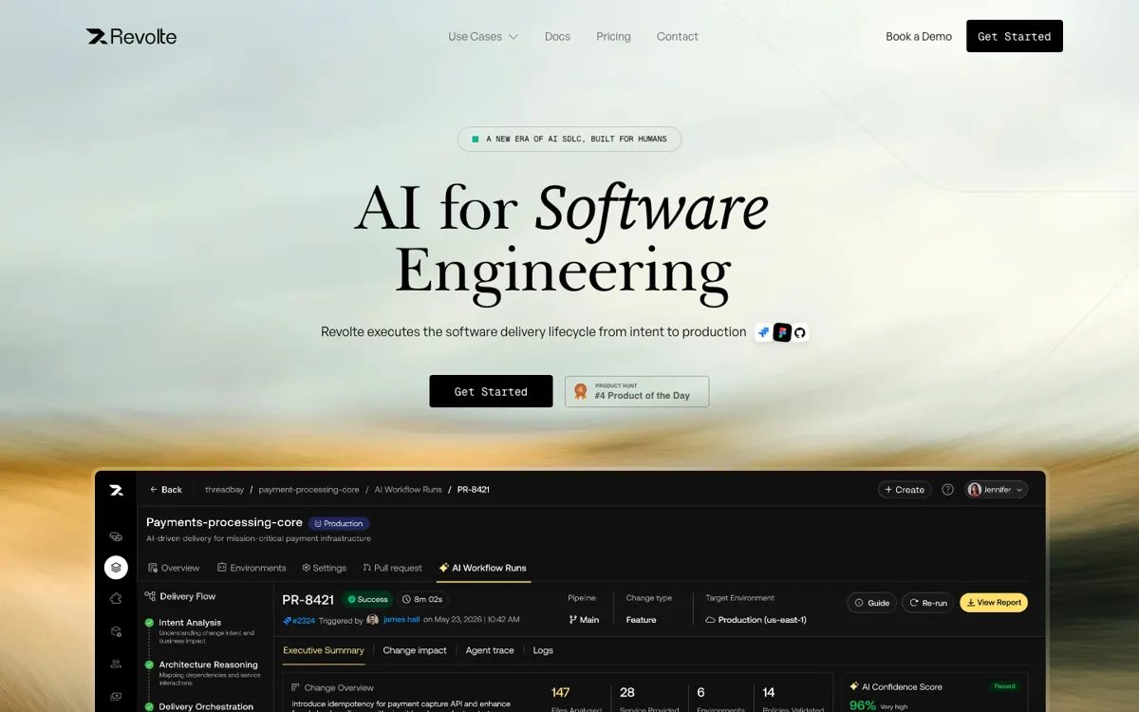The height and width of the screenshot is (712, 1139).
Task: Click the header Get Started button
Action: tap(1015, 36)
